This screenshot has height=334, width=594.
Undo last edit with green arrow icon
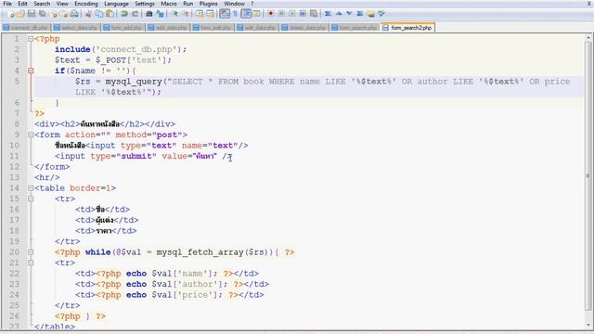coord(124,14)
